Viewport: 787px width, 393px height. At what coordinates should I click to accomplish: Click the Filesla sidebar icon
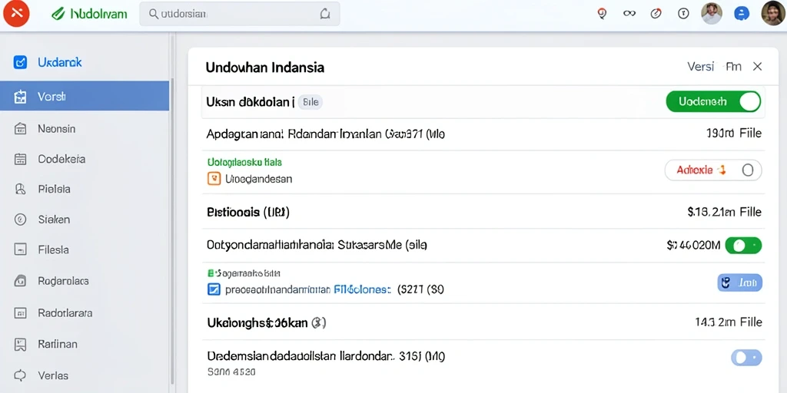(x=20, y=249)
